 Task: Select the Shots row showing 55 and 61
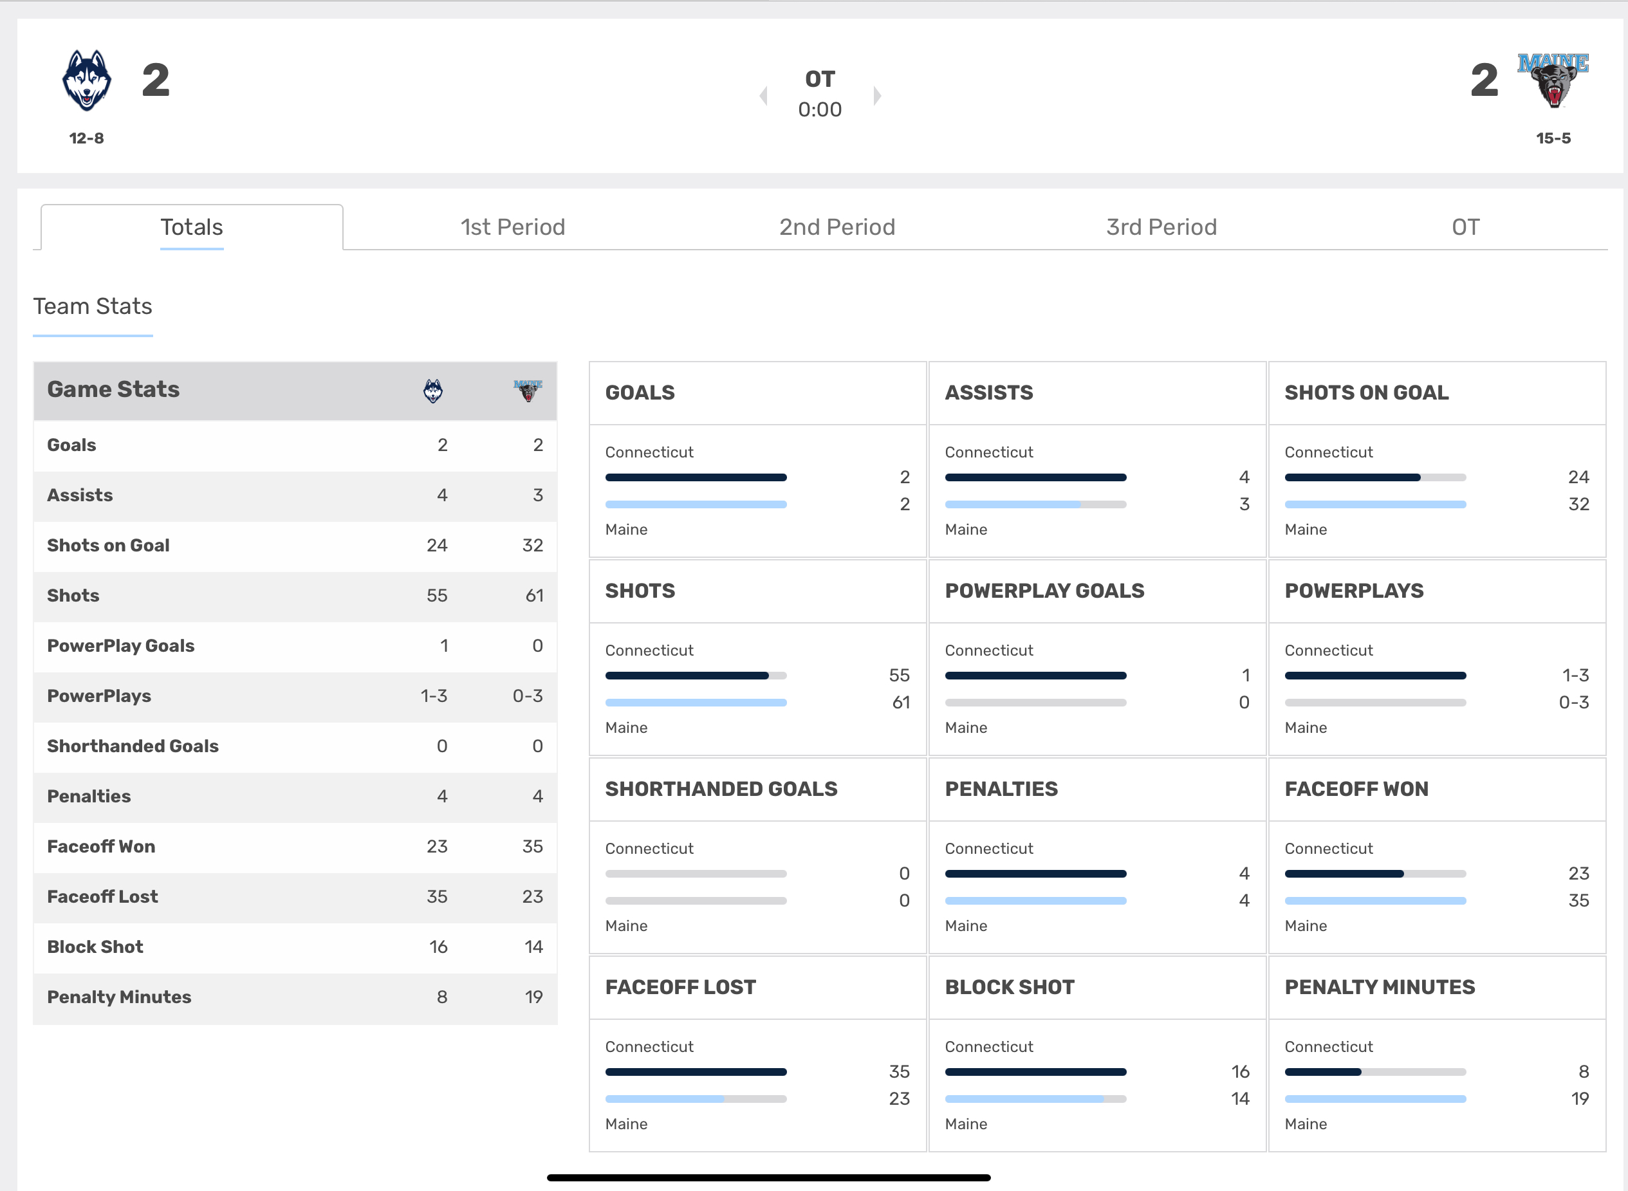295,596
